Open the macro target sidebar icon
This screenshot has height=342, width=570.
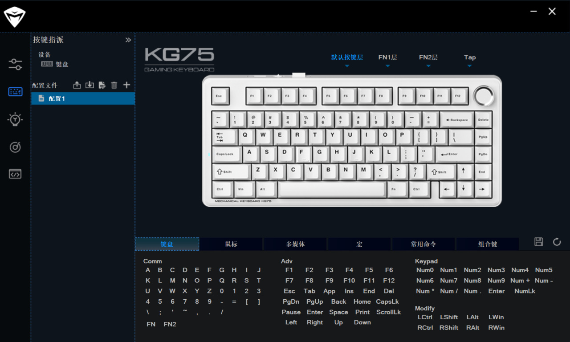click(15, 147)
